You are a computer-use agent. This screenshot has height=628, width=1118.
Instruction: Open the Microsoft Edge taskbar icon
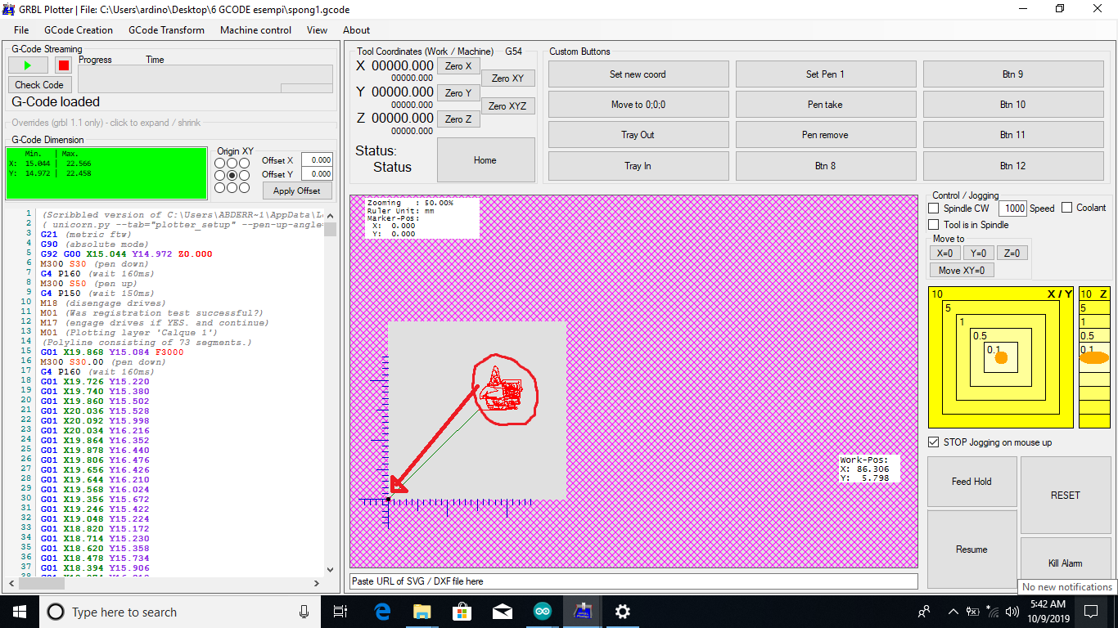coord(382,612)
